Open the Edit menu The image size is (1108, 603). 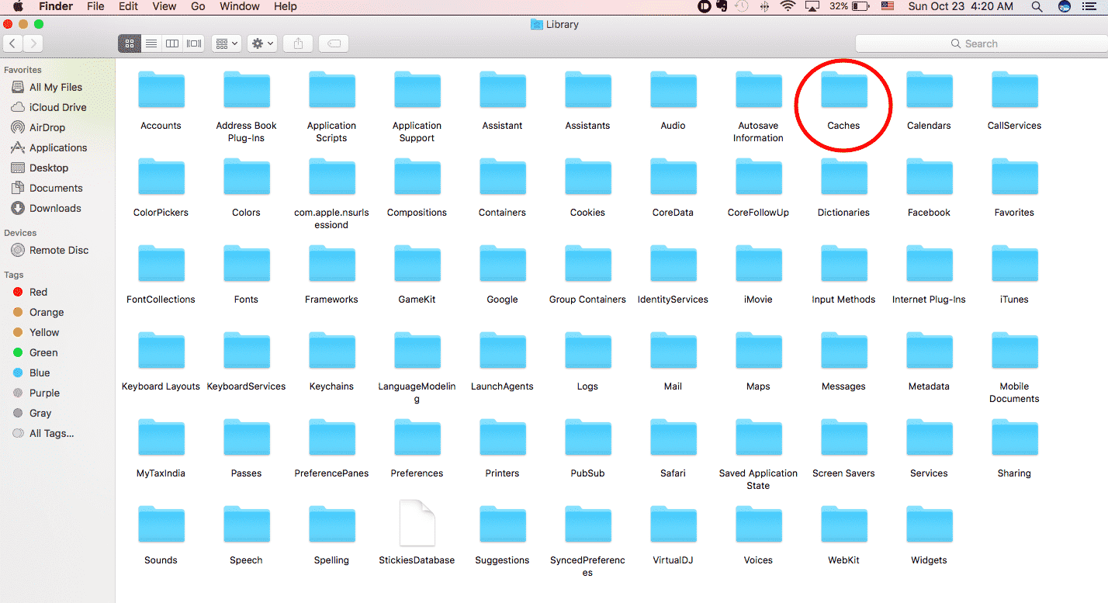pyautogui.click(x=128, y=6)
